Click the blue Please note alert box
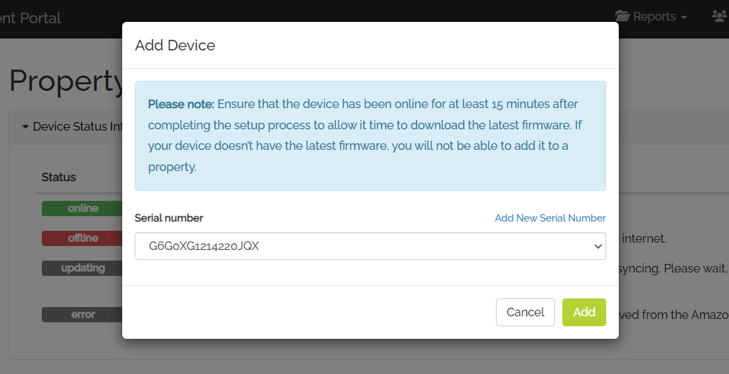The width and height of the screenshot is (729, 374). coord(370,136)
